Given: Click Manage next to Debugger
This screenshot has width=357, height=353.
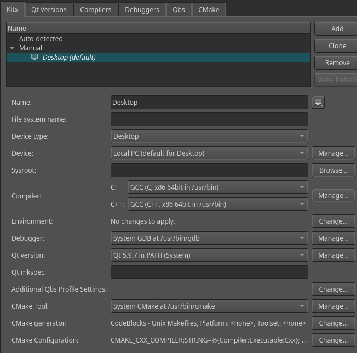Looking at the screenshot, I should pyautogui.click(x=333, y=238).
